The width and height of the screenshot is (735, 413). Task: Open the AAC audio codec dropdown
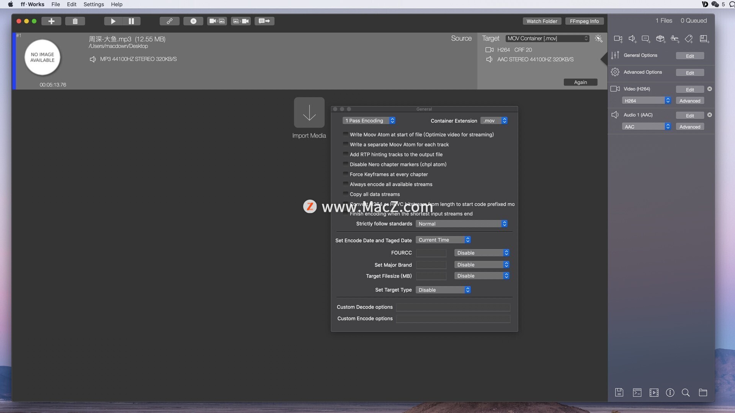[x=647, y=127]
